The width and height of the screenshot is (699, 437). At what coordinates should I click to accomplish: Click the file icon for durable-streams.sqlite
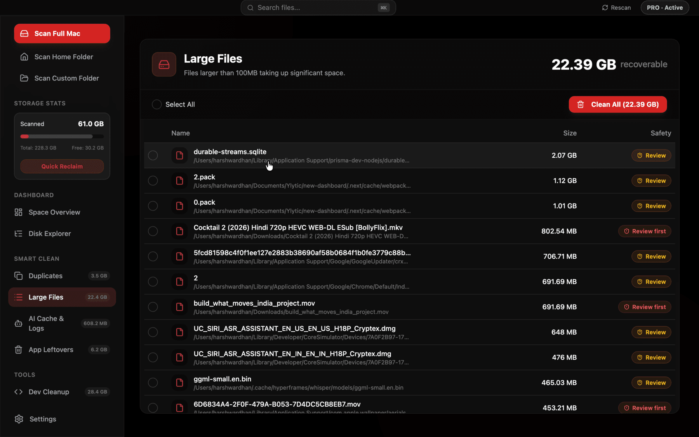tap(179, 155)
